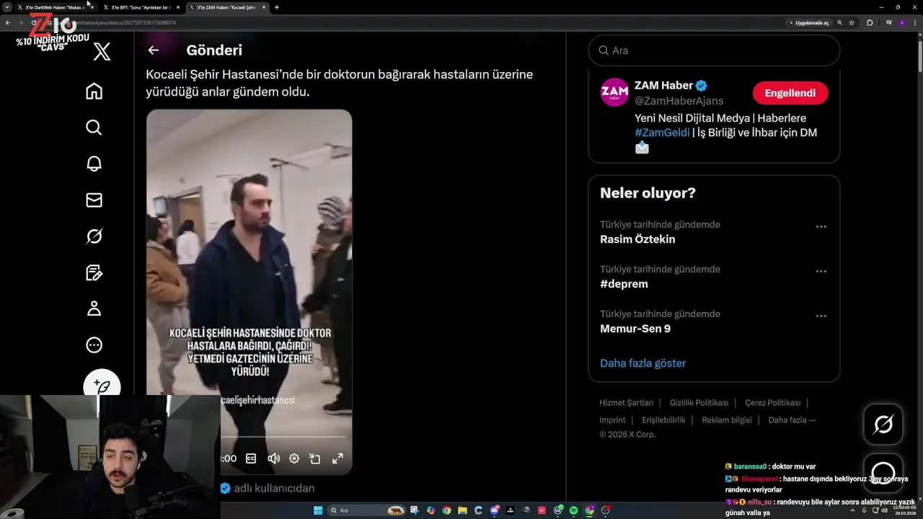Open the #ZamGeldi hashtag link

pos(662,133)
